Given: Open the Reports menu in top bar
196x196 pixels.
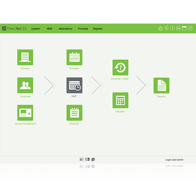Looking at the screenshot, I should pos(98,29).
